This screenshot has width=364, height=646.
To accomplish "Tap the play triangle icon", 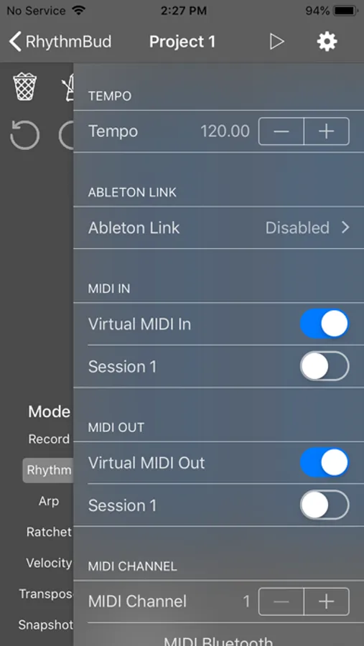I will click(x=276, y=42).
